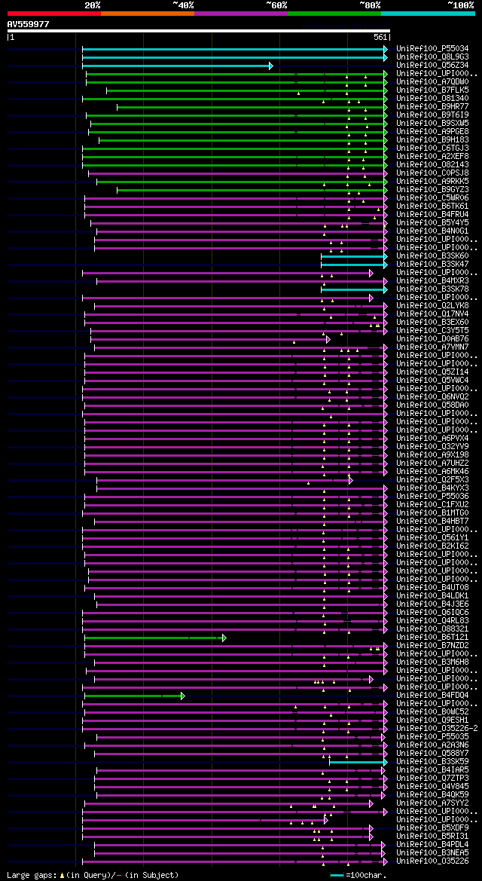Select the UniRef100_B9T6I9 label
The width and height of the screenshot is (482, 881).
tap(432, 115)
